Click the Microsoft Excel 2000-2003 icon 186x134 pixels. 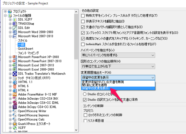pyautogui.click(x=15, y=70)
